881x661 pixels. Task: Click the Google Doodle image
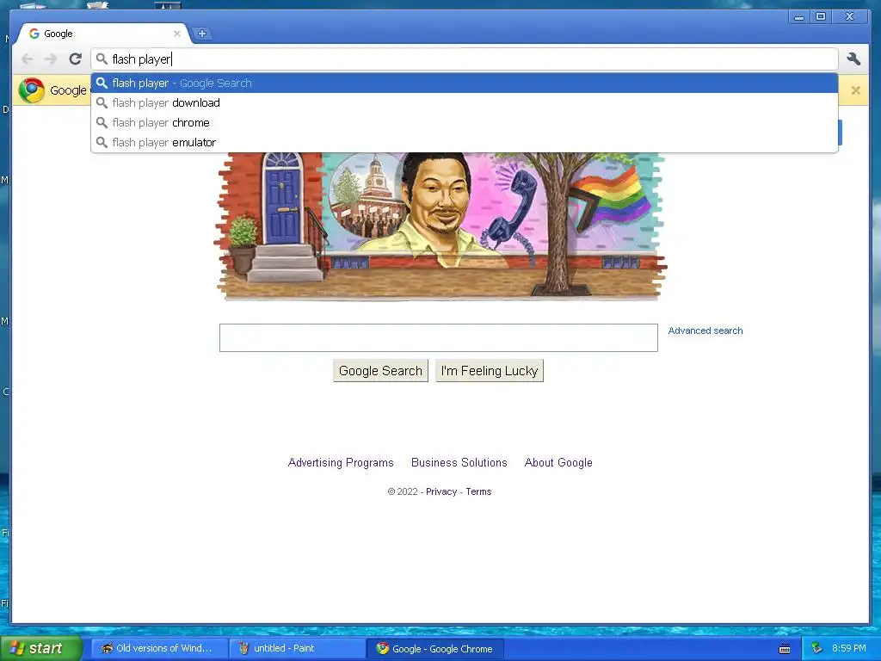tap(440, 226)
